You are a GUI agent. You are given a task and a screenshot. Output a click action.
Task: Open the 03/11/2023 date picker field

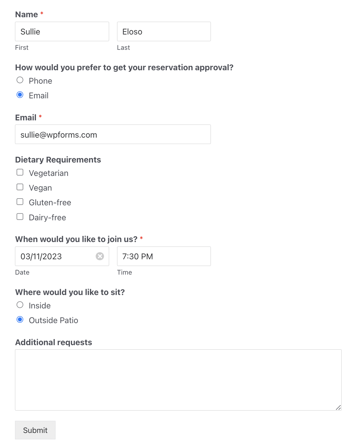(62, 256)
